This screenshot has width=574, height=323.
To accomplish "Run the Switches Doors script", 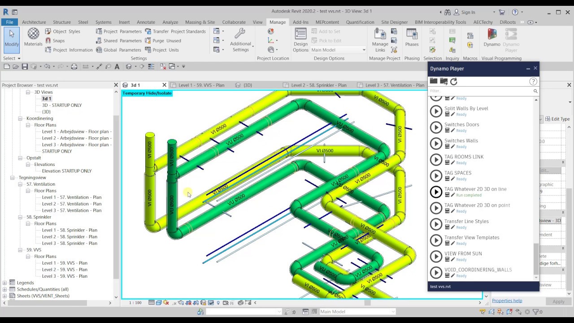I will pos(436,127).
